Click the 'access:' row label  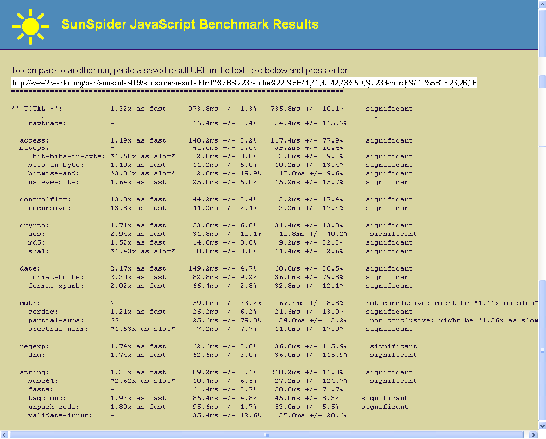[x=34, y=141]
